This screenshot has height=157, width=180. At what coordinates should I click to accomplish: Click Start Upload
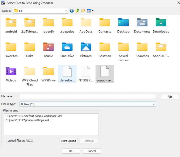coord(68,141)
